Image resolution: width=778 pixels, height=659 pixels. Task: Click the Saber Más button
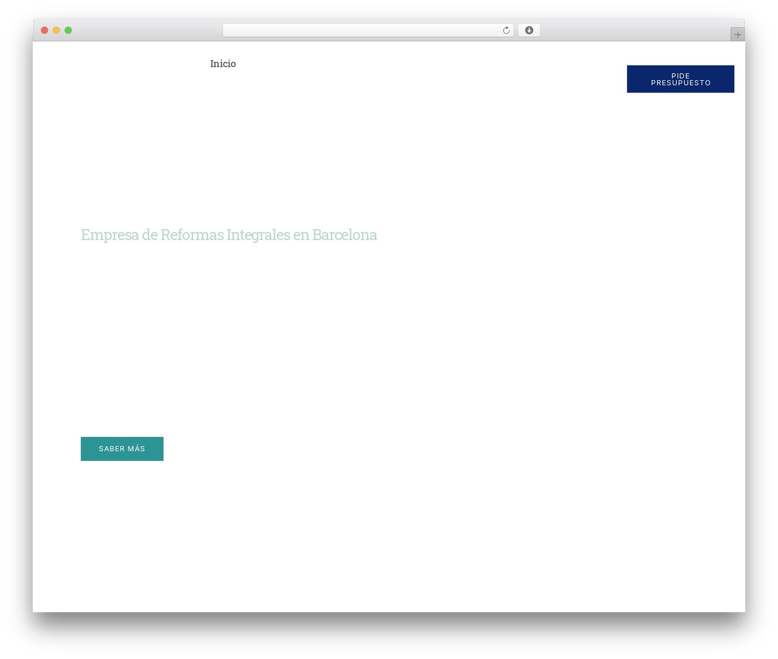pyautogui.click(x=122, y=449)
